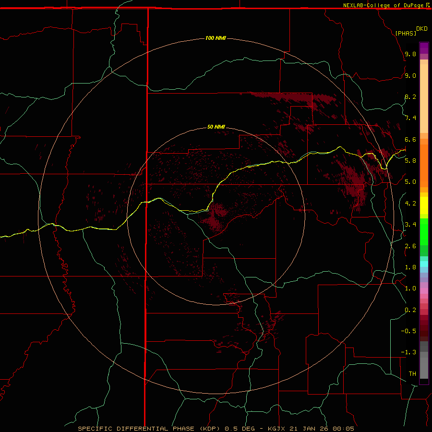Select the 1.0 legend value

coord(410,288)
